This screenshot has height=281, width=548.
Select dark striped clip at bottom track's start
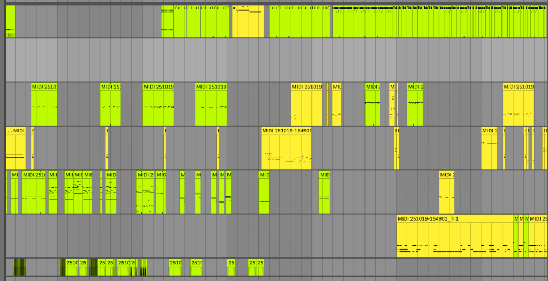19,267
